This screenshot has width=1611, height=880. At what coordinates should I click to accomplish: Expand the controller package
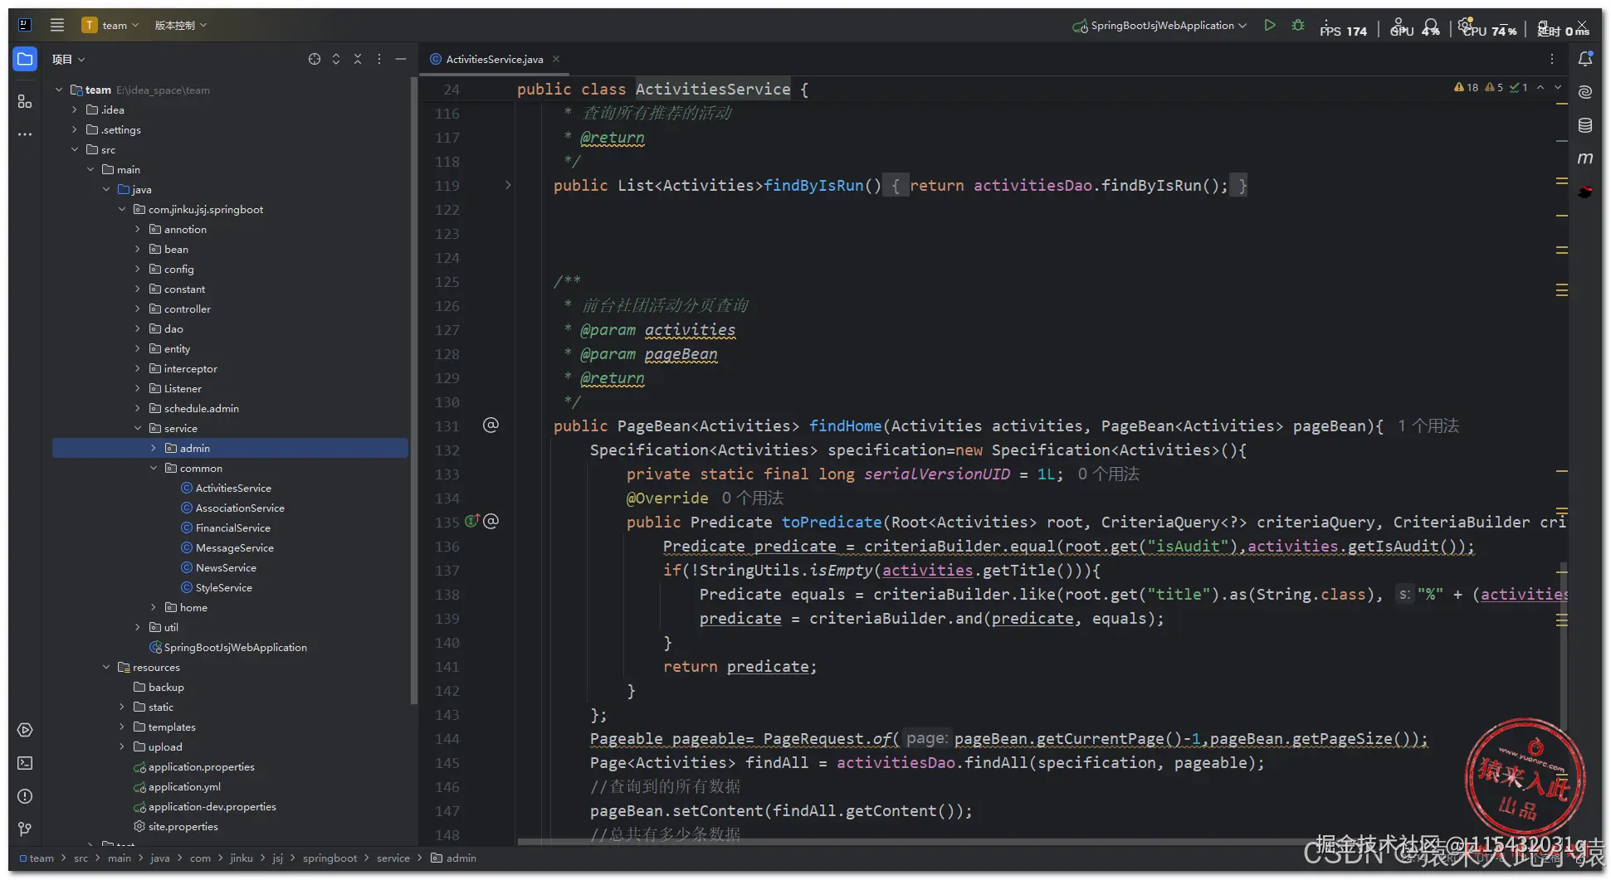(x=137, y=309)
